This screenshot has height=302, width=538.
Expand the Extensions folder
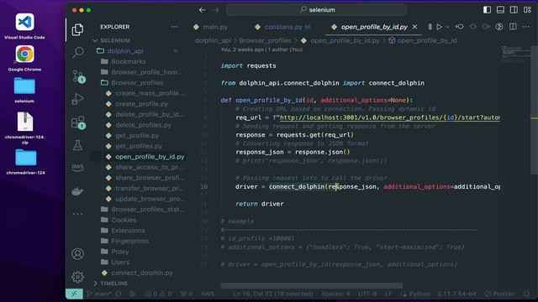tap(128, 231)
